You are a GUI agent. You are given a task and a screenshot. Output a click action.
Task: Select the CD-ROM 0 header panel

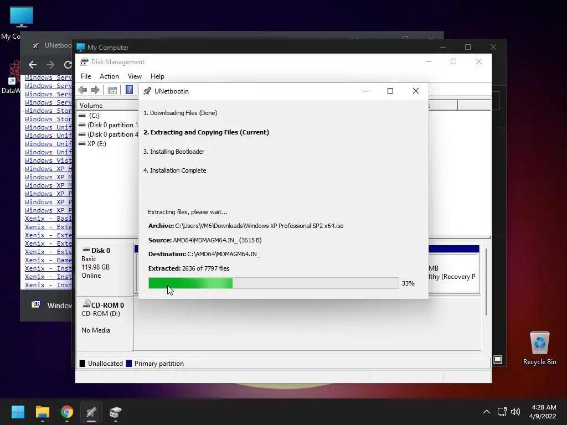pos(105,323)
